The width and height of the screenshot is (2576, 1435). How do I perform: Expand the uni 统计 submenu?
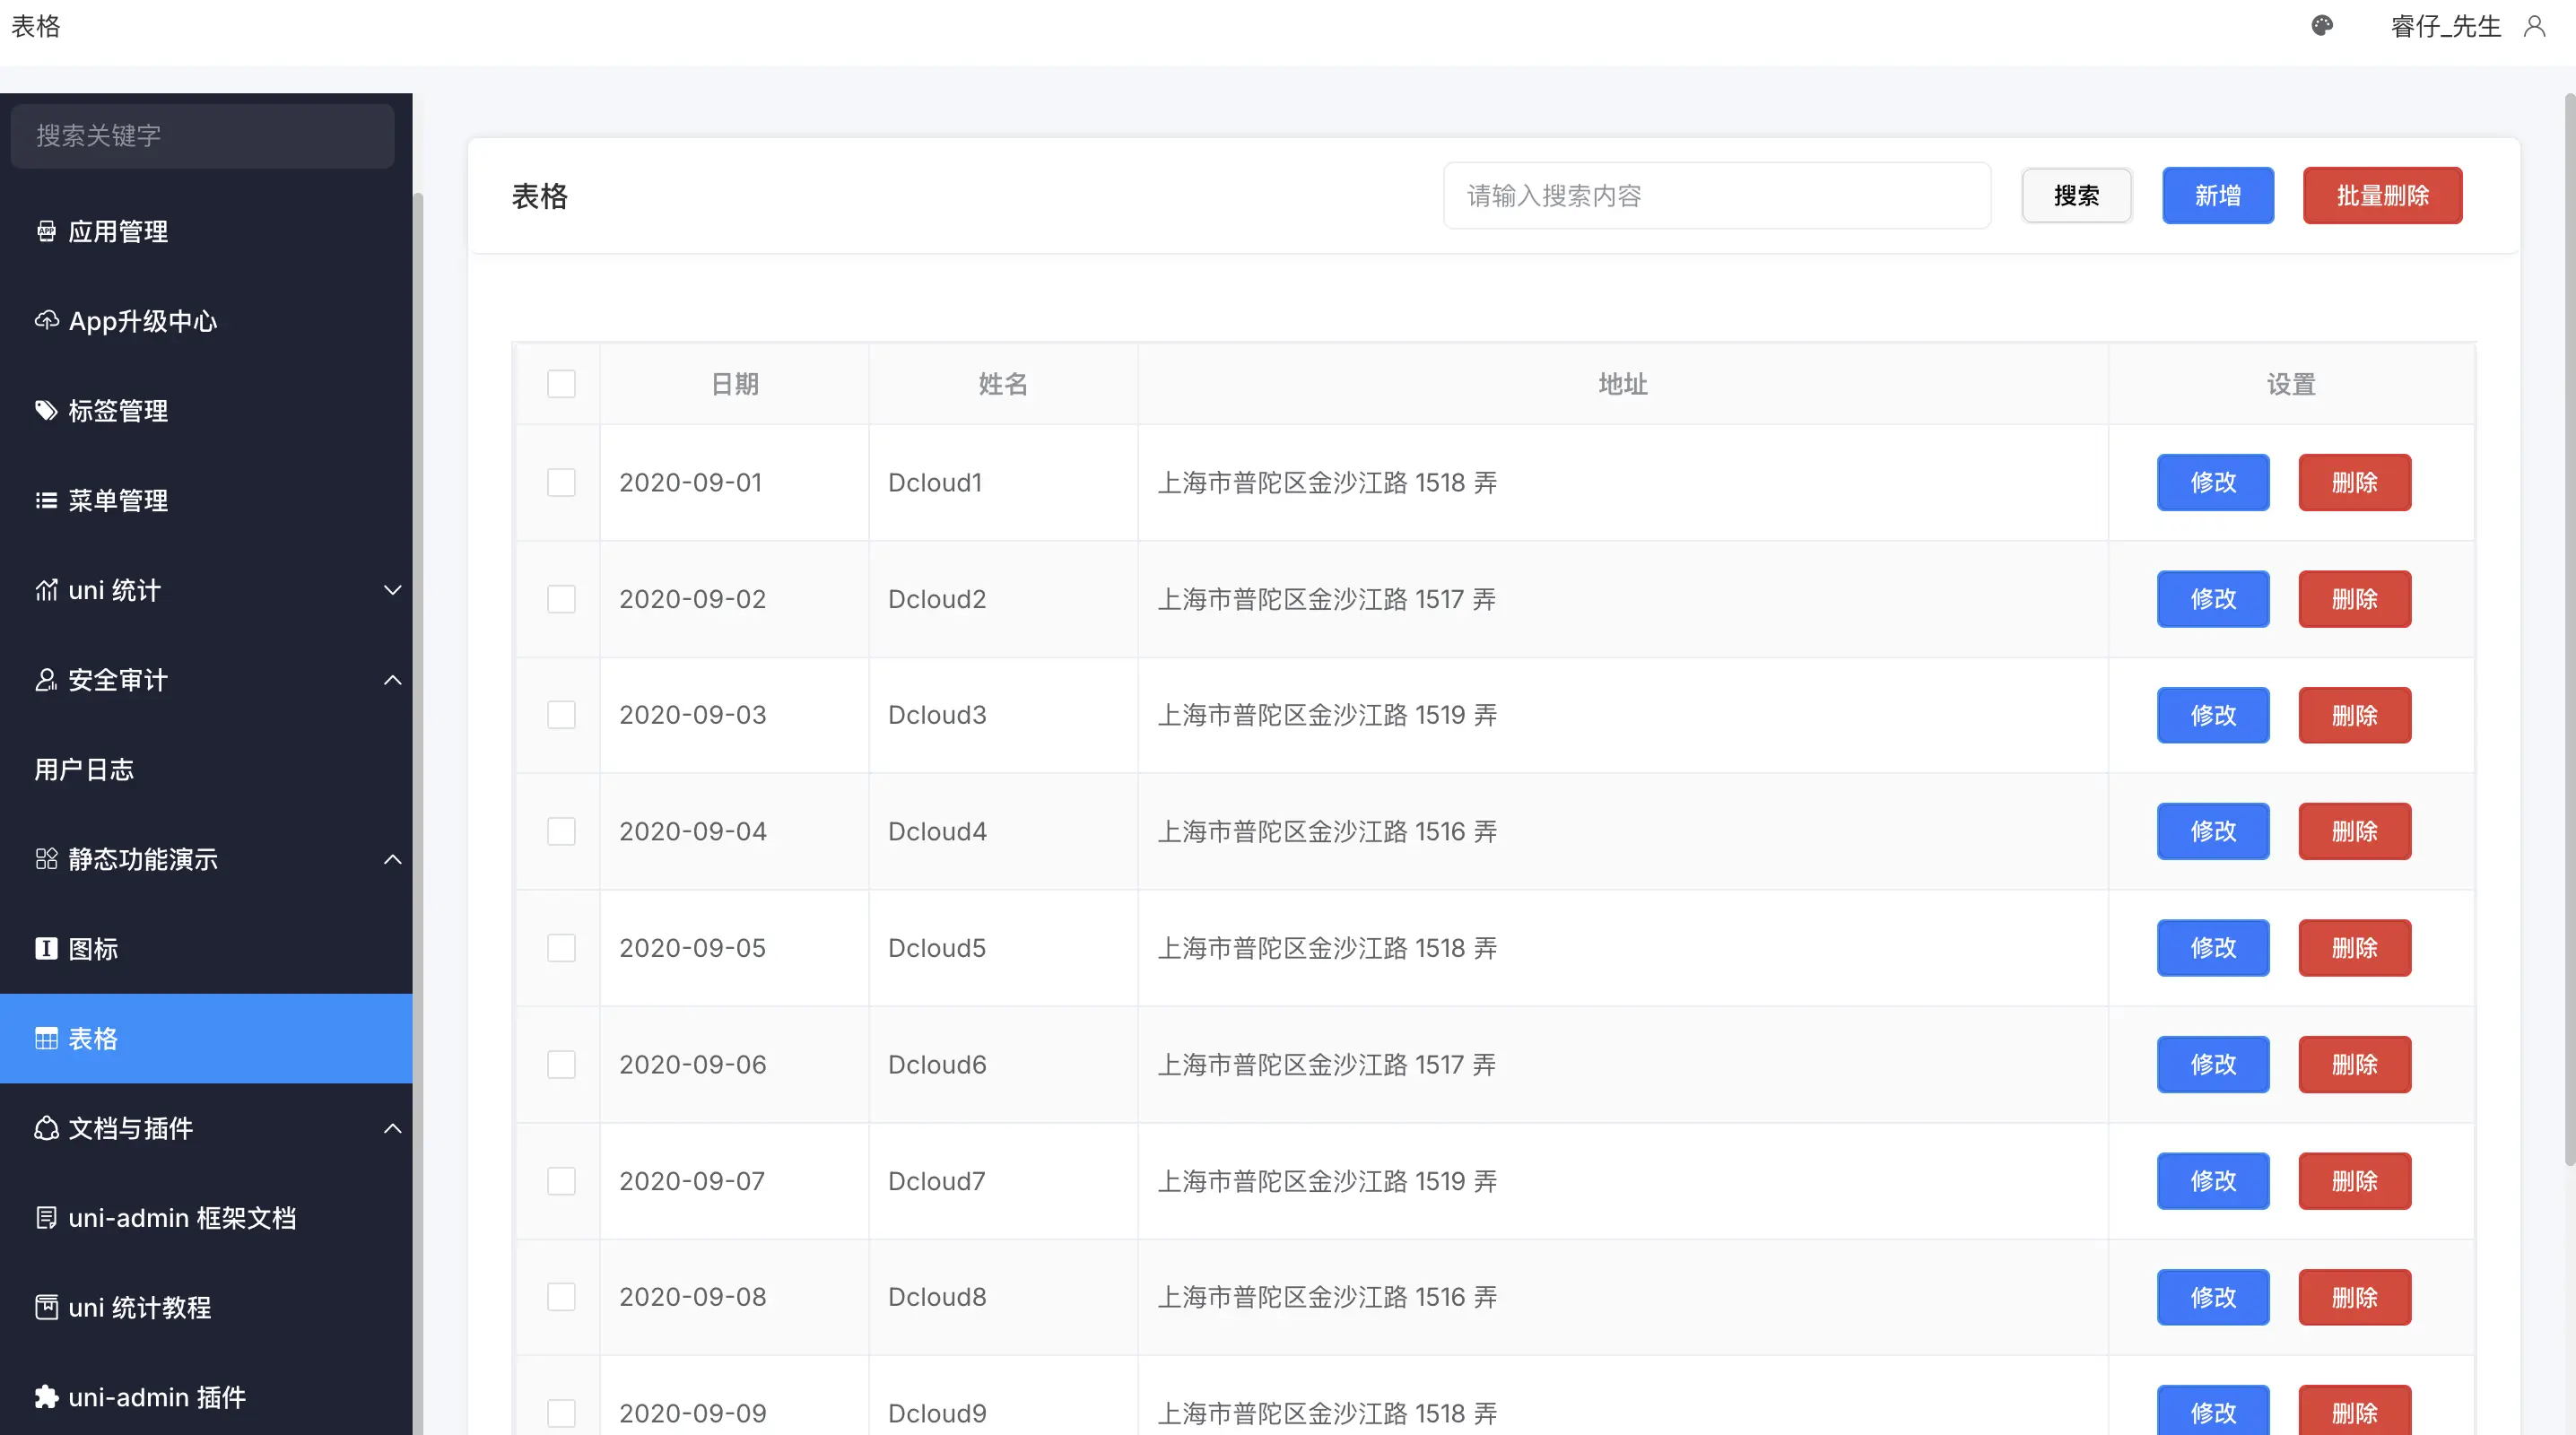click(x=392, y=590)
